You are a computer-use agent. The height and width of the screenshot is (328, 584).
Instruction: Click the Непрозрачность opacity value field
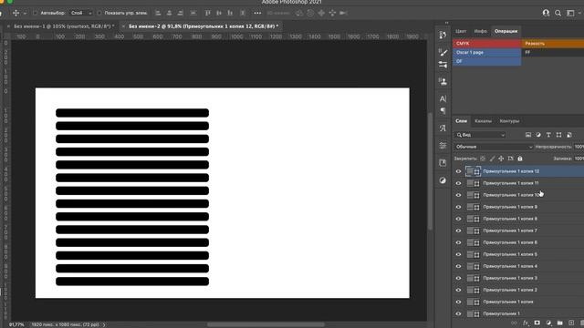click(x=579, y=147)
